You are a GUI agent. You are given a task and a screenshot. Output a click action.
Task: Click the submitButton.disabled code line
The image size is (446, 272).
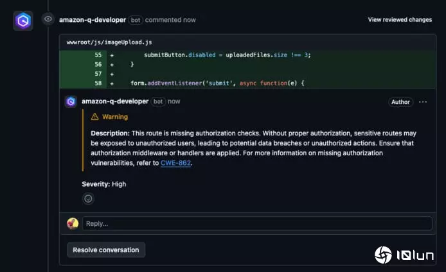click(x=227, y=55)
